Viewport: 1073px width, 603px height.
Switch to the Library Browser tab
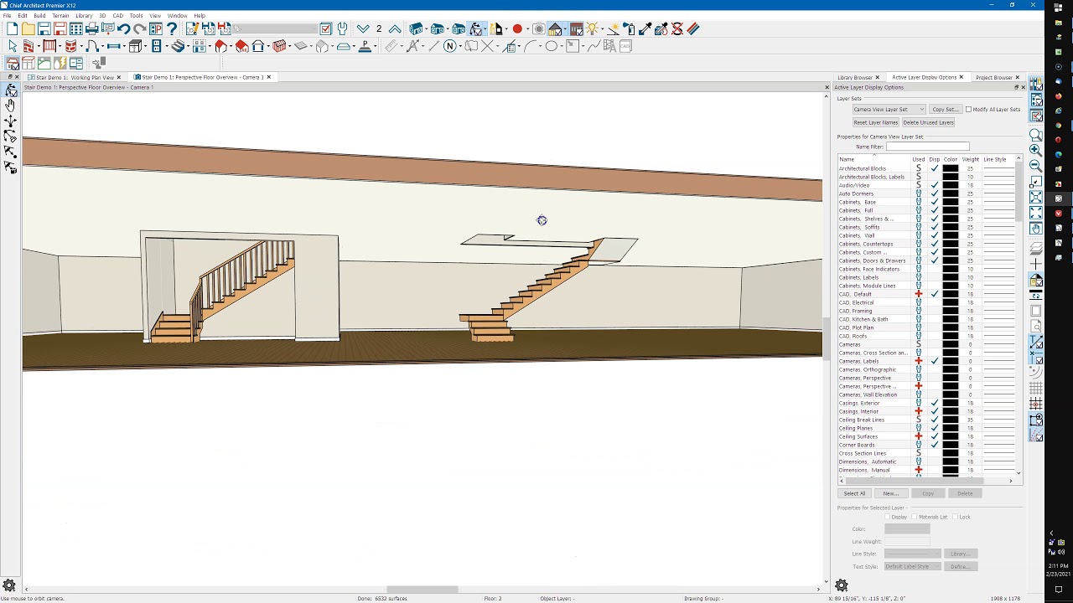pyautogui.click(x=855, y=78)
